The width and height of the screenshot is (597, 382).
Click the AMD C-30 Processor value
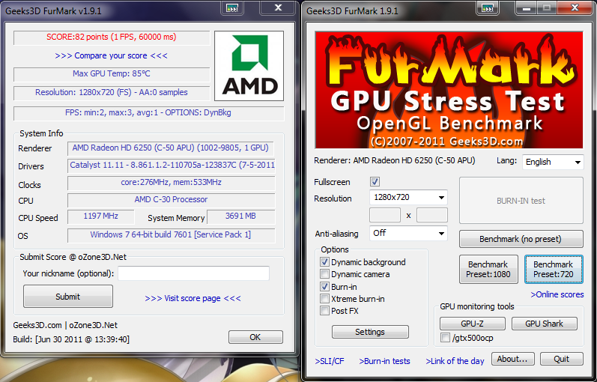click(x=172, y=199)
